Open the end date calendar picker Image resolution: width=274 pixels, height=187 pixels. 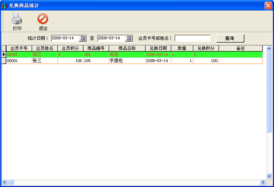[x=129, y=38]
